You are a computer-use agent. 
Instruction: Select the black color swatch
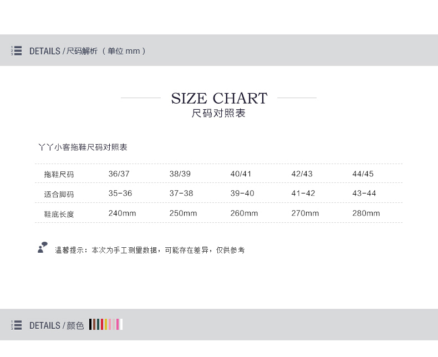[90, 324]
